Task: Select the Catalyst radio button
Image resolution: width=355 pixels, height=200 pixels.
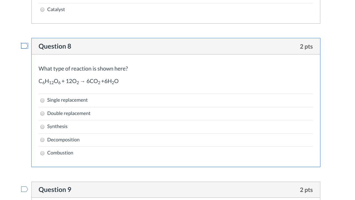Action: 42,10
